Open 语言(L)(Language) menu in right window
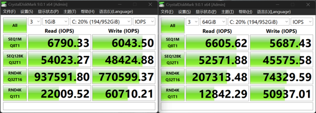316x113 pixels. 274,11
